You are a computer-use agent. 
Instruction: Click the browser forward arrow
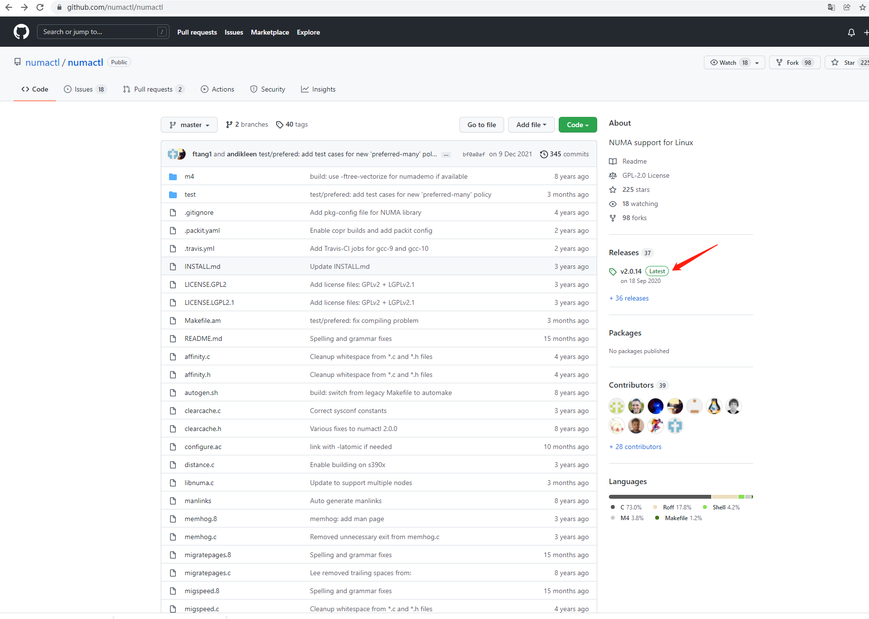(x=24, y=7)
